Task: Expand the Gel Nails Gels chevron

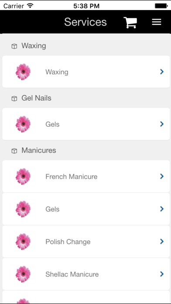Action: [x=162, y=124]
